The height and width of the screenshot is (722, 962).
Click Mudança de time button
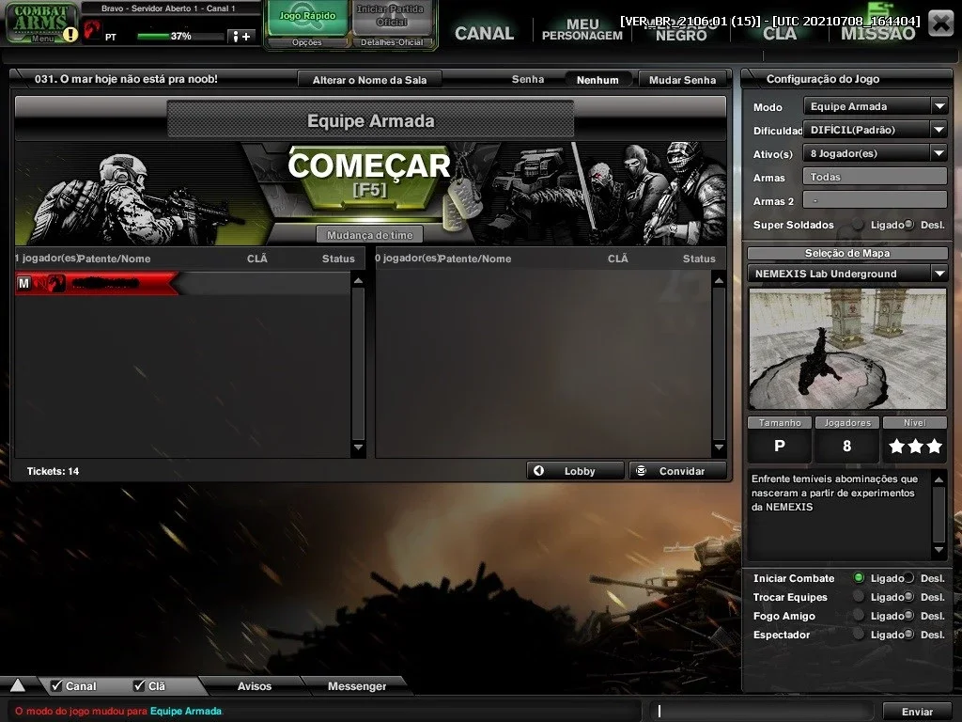pos(370,235)
